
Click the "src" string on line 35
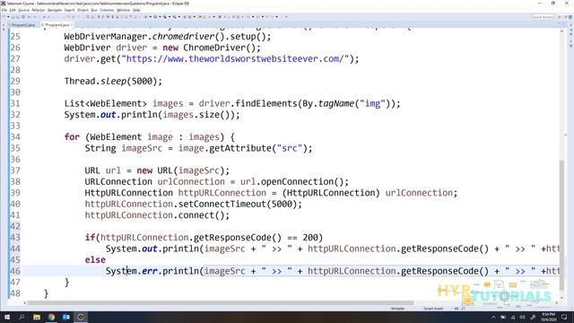click(289, 148)
